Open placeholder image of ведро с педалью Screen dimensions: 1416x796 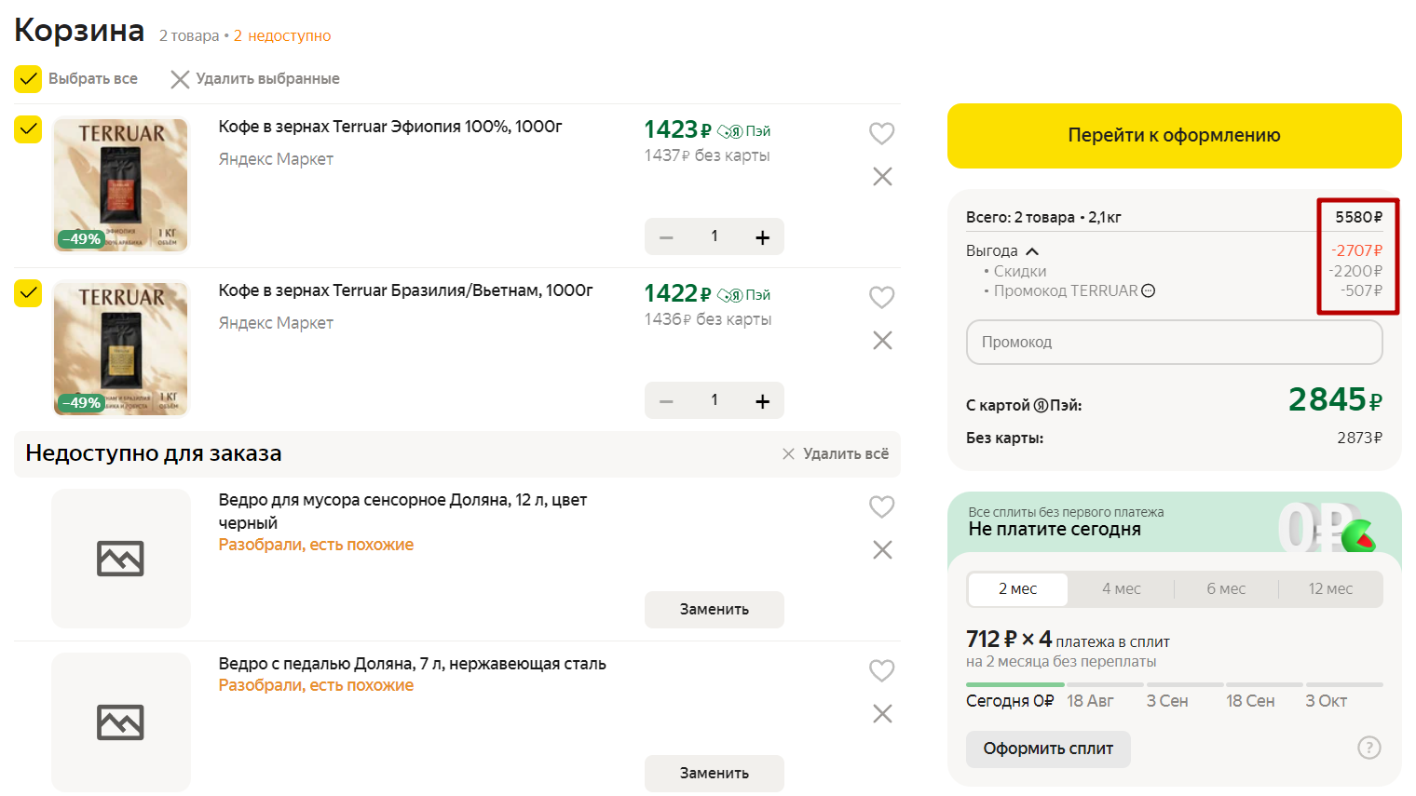pos(121,722)
